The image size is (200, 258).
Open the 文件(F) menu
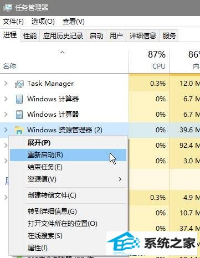tap(13, 22)
